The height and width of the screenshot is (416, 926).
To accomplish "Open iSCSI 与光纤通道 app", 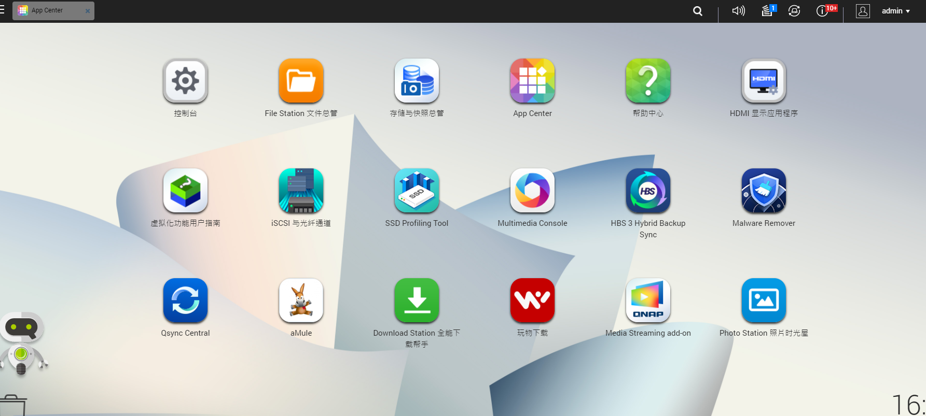I will [x=301, y=191].
